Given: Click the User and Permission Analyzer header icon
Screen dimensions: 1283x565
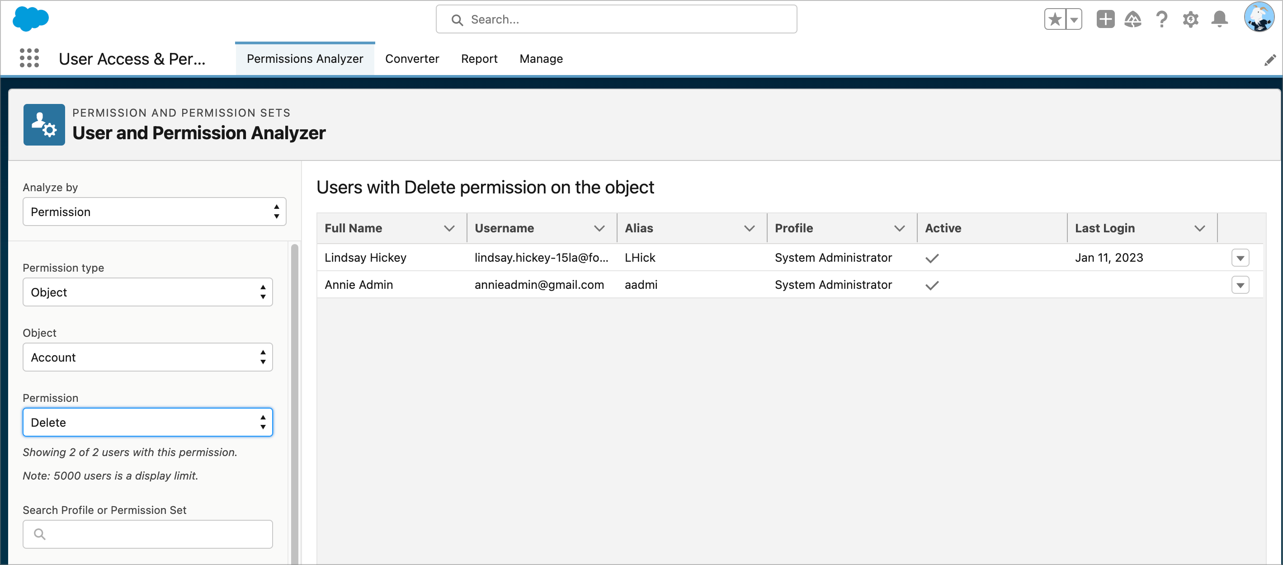Looking at the screenshot, I should (x=44, y=124).
